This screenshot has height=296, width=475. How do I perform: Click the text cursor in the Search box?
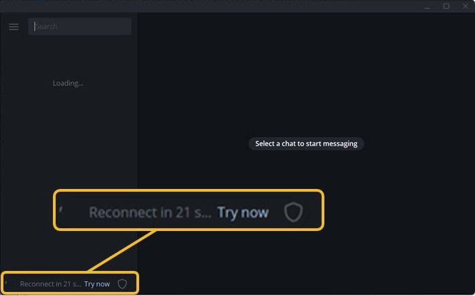[35, 26]
